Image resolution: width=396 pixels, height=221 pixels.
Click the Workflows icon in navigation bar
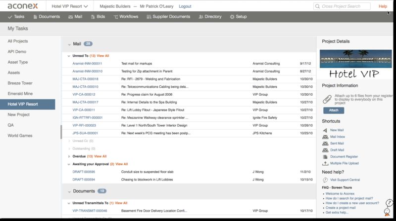point(116,17)
